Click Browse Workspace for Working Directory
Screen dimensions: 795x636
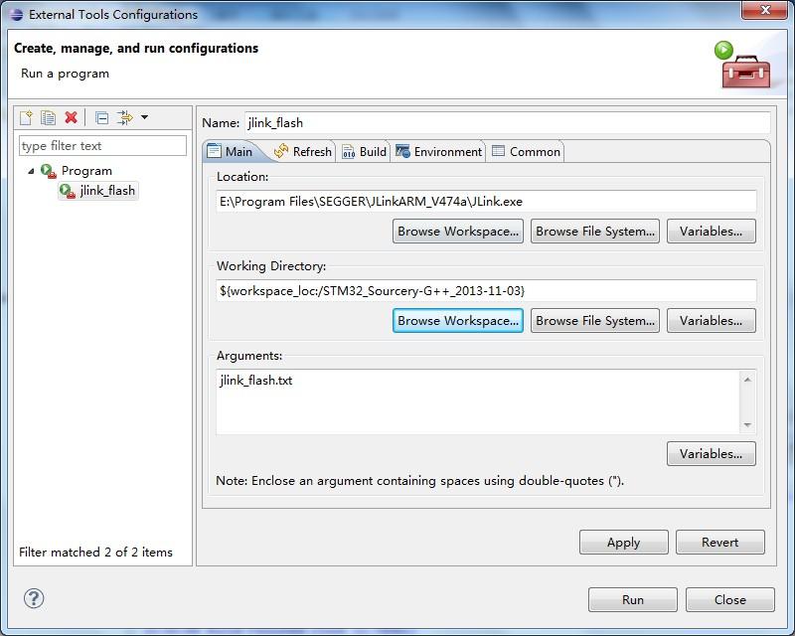(457, 320)
